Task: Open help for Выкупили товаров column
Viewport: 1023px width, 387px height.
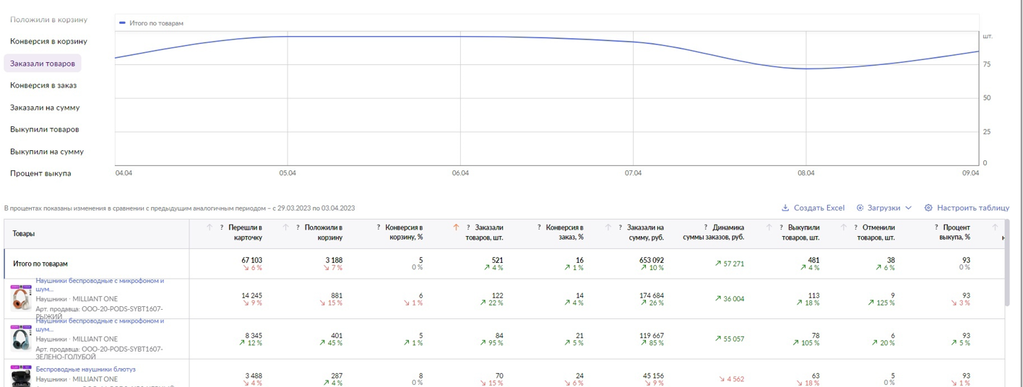Action: click(x=781, y=227)
